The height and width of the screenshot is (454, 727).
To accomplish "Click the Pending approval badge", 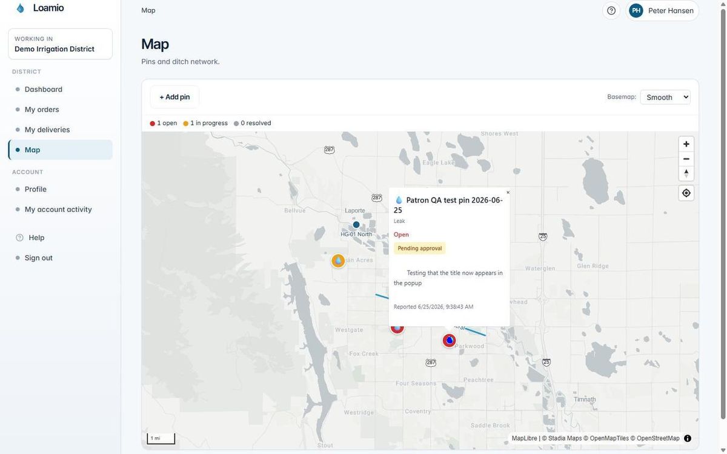I will [x=420, y=248].
